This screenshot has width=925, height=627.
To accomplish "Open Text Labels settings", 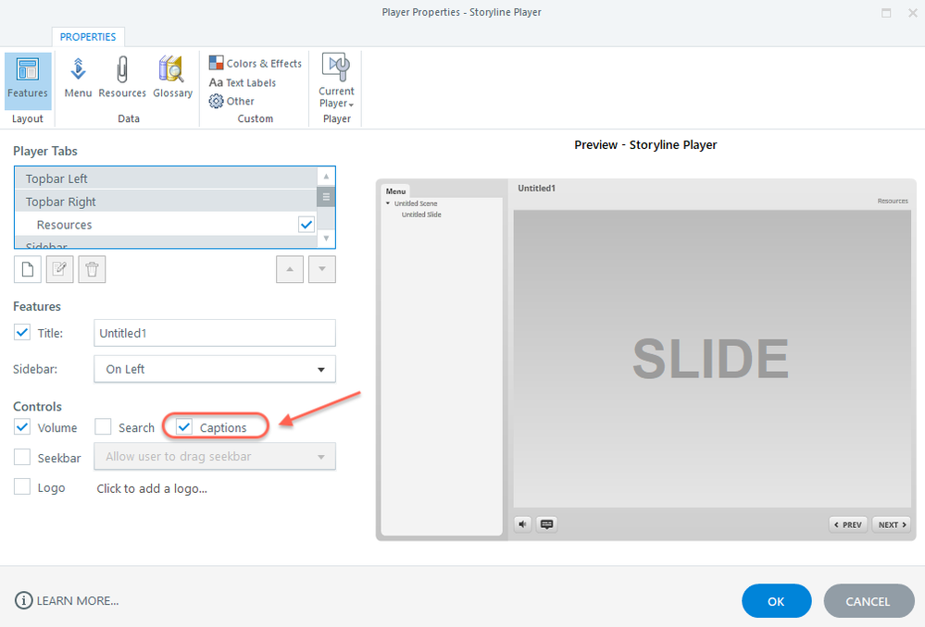I will (x=243, y=82).
